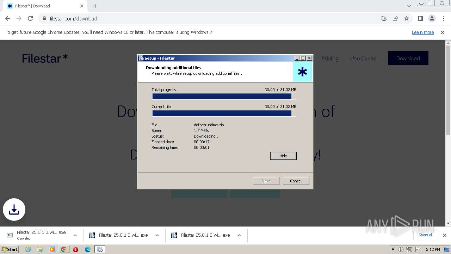Close the downloads shelf
Viewport: 451px width, 254px height.
[444, 235]
